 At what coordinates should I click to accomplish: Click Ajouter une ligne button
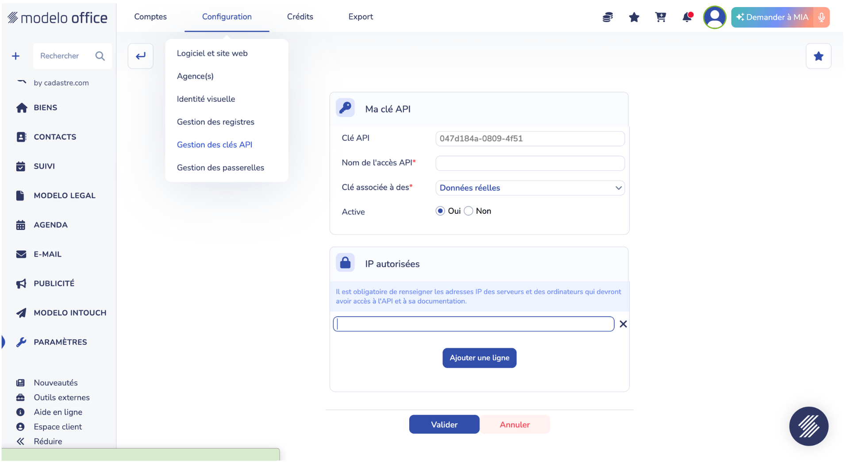pos(479,358)
